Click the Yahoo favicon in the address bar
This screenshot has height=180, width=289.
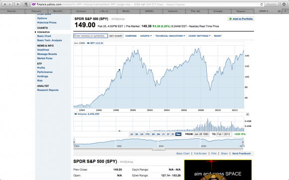point(34,4)
